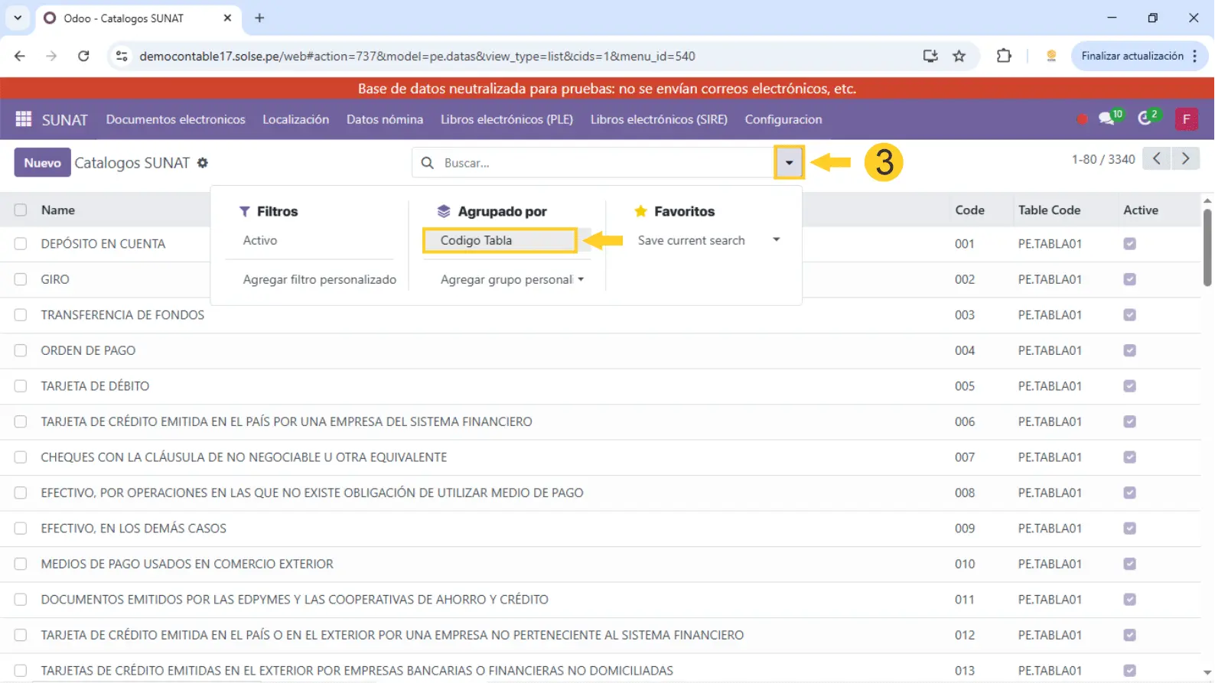This screenshot has height=683, width=1215.
Task: Open the Configuracion menu
Action: point(783,119)
